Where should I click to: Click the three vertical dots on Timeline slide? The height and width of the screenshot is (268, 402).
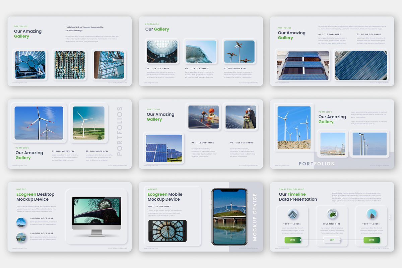390,217
